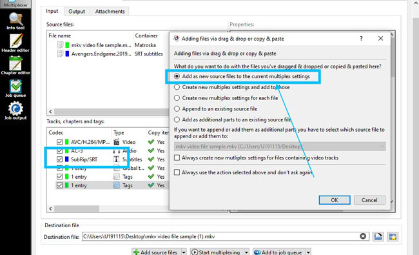The width and height of the screenshot is (419, 255).
Task: Switch to the Input tab
Action: coord(52,11)
